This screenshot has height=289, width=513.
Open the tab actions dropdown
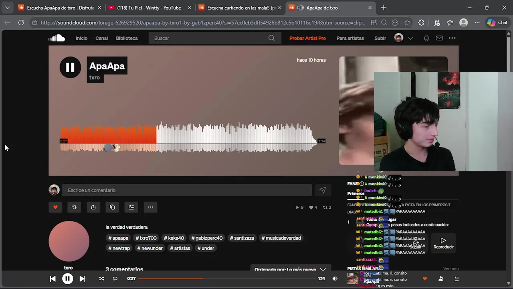click(x=7, y=8)
